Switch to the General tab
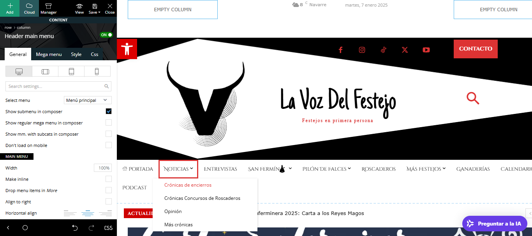This screenshot has height=236, width=532. [x=18, y=54]
